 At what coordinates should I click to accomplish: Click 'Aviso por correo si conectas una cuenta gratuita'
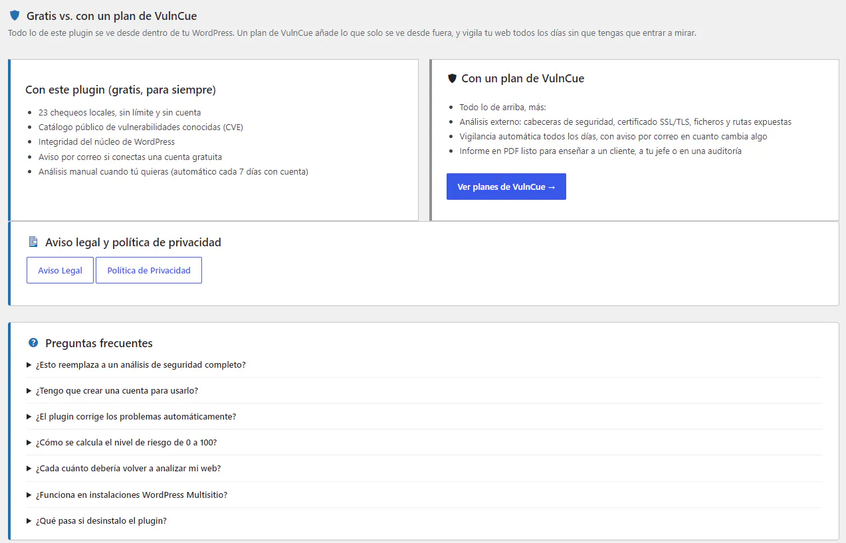[x=130, y=157]
